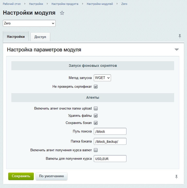Uncheck the Удалять файлы checkbox
This screenshot has width=187, height=188.
(96, 116)
